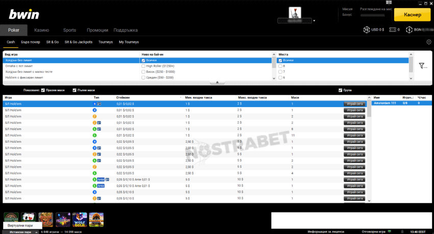Open the account dropdown arrow next to username
Viewport: 434px width, 234px height.
314,21
